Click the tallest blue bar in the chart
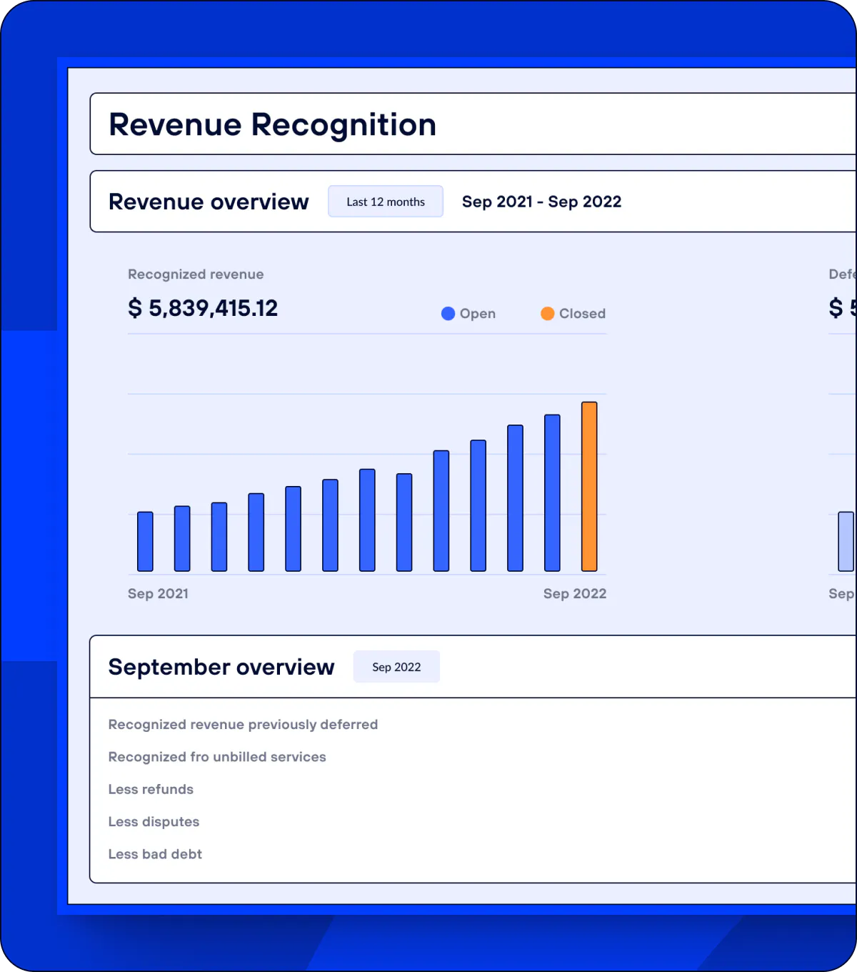Image resolution: width=857 pixels, height=972 pixels. 553,493
